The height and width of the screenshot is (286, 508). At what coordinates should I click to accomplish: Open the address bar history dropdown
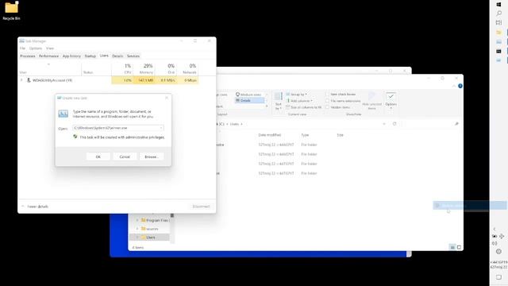(x=384, y=124)
